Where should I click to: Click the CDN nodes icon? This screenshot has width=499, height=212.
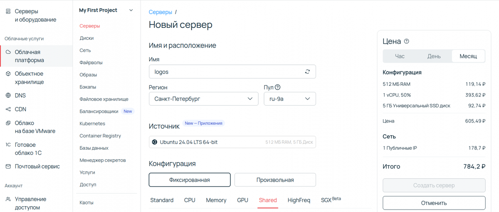click(x=8, y=109)
